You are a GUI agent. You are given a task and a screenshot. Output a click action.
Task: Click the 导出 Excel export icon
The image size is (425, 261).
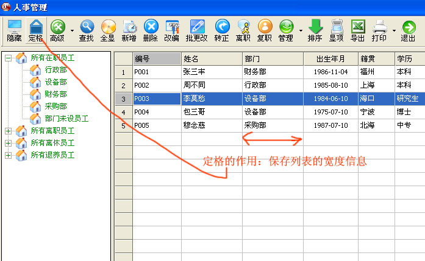tap(358, 30)
